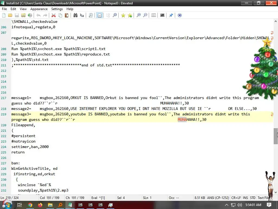Click the Cut scissors icon

(x=53, y=15)
